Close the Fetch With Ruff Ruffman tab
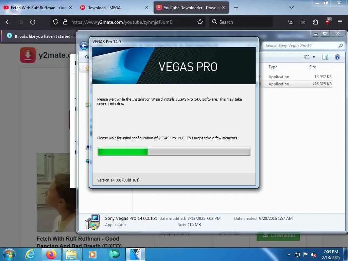348x261 pixels. (x=70, y=7)
